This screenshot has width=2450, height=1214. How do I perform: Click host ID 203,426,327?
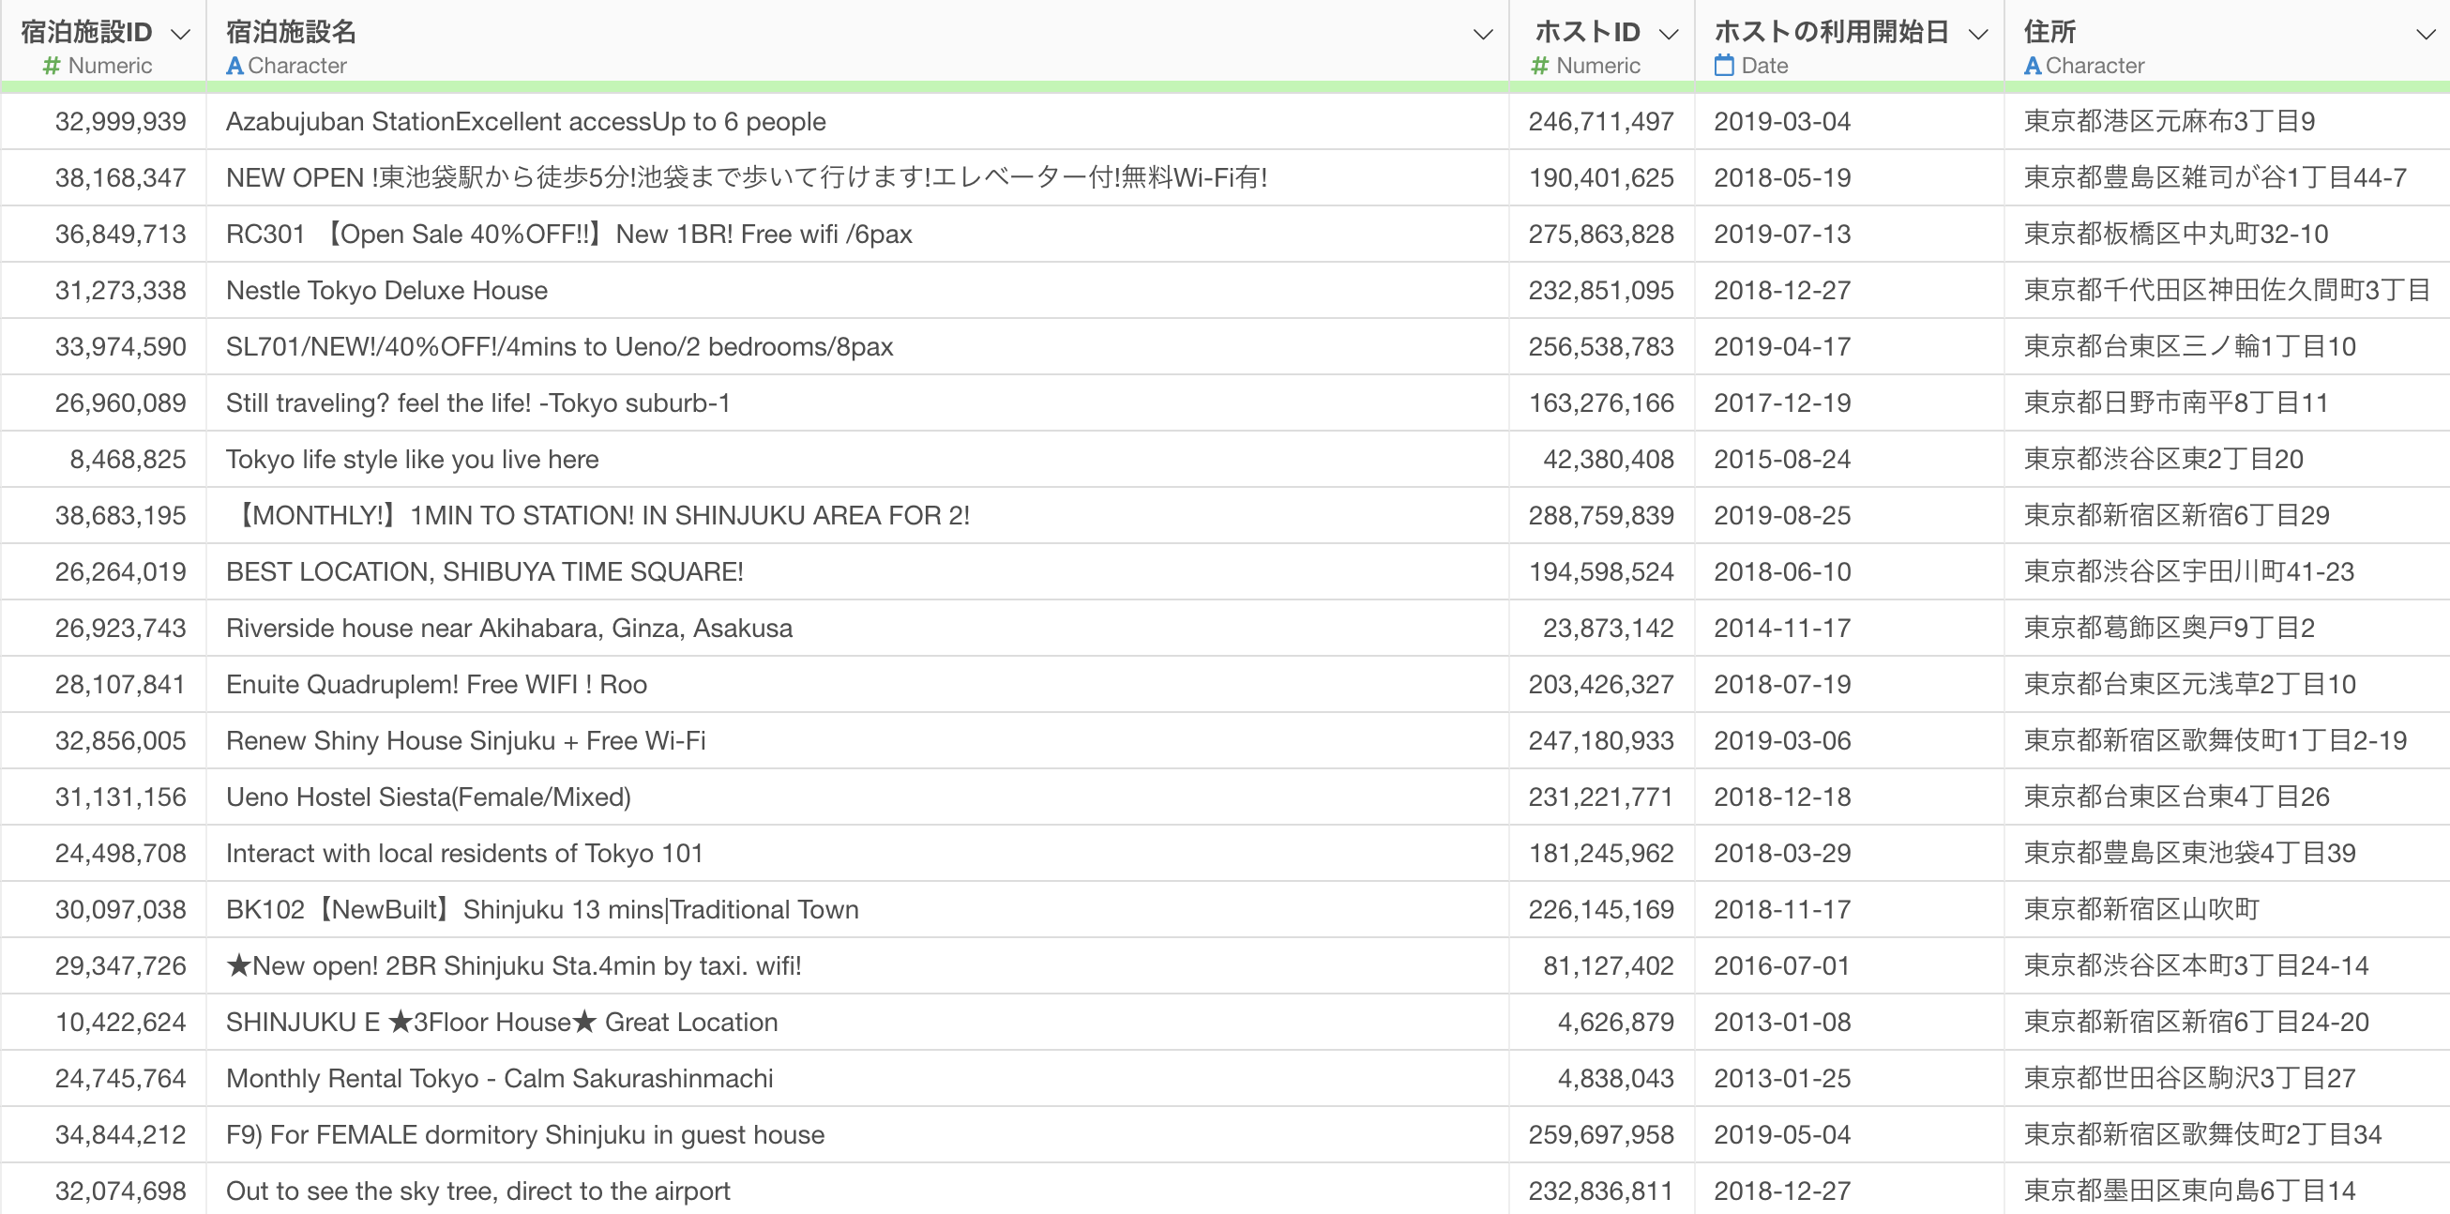coord(1601,684)
